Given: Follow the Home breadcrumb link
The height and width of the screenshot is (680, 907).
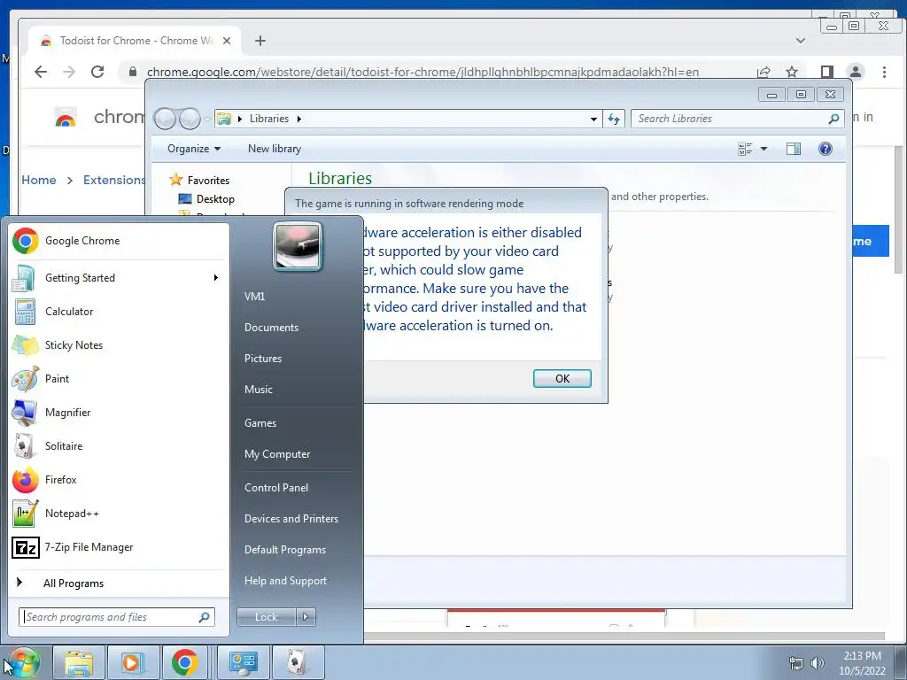Looking at the screenshot, I should 39,180.
